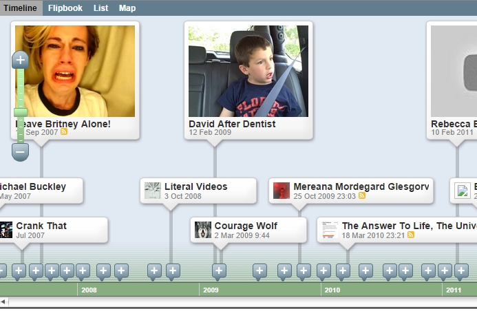Click the 2011 year label on the timeline bar
477x311 pixels.
coord(454,290)
